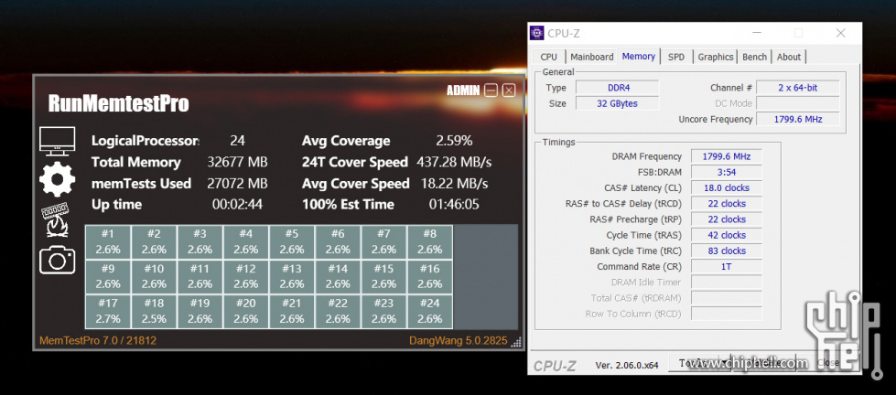Click the empty Total CAS# (tRDRAM) field

[x=727, y=297]
